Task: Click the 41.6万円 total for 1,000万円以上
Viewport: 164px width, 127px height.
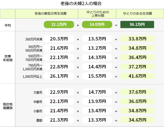Action: tap(137, 76)
